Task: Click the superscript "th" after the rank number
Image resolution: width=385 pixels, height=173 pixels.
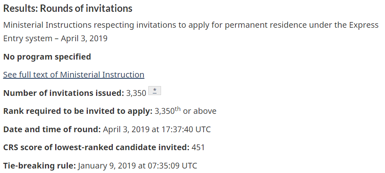Action: pos(178,109)
